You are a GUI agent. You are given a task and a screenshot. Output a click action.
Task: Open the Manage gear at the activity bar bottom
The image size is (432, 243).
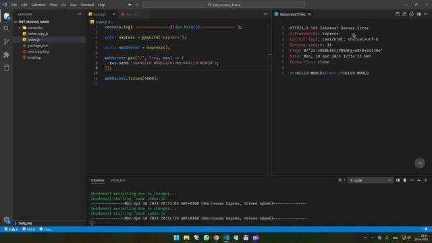click(x=7, y=219)
